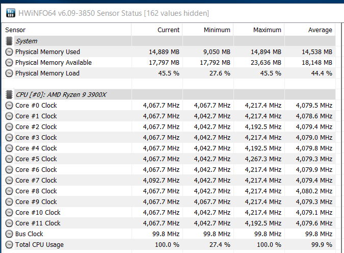Select the Core #7 Clock sensor row
The height and width of the screenshot is (253, 344).
tap(169, 180)
